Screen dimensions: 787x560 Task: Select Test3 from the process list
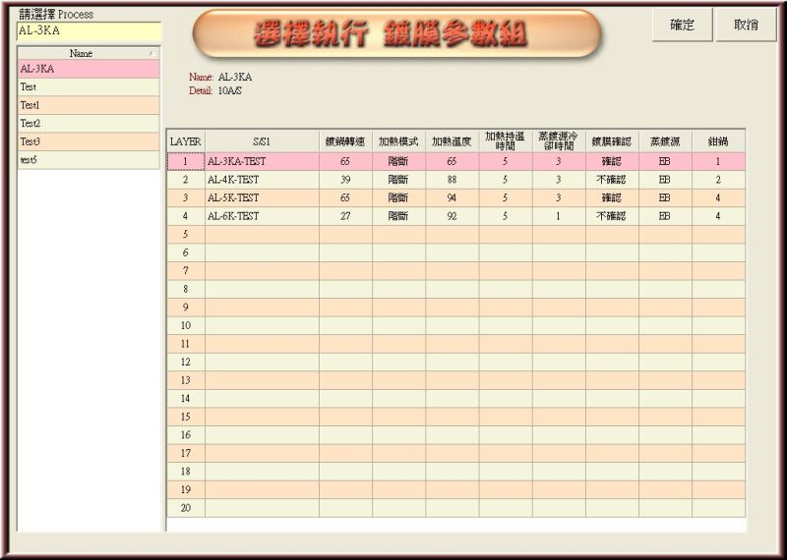(89, 141)
